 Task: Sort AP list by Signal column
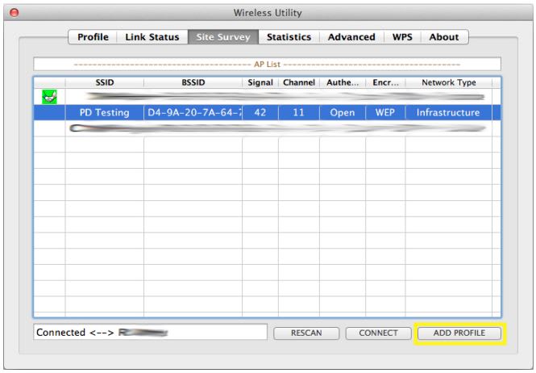[x=260, y=82]
